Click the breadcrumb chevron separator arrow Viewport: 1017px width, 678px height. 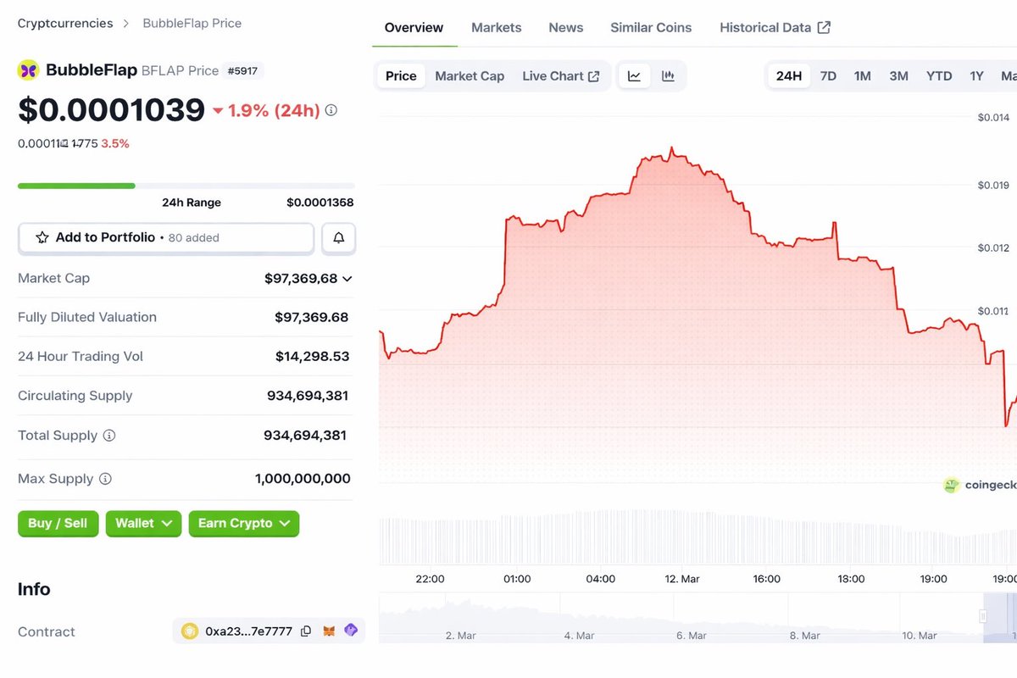click(x=126, y=24)
